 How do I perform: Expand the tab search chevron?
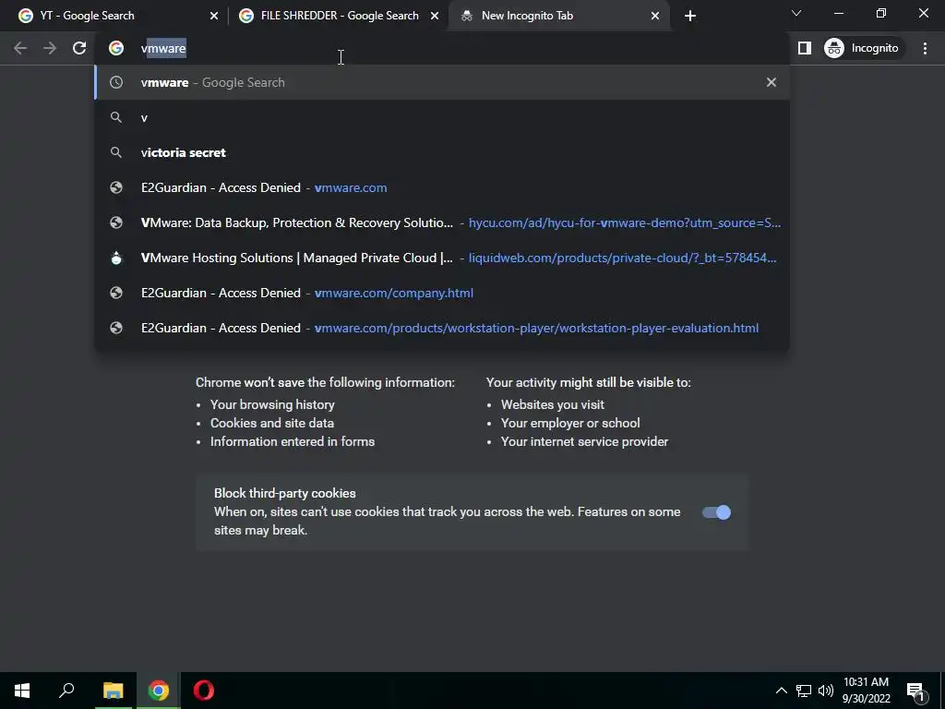tap(796, 13)
